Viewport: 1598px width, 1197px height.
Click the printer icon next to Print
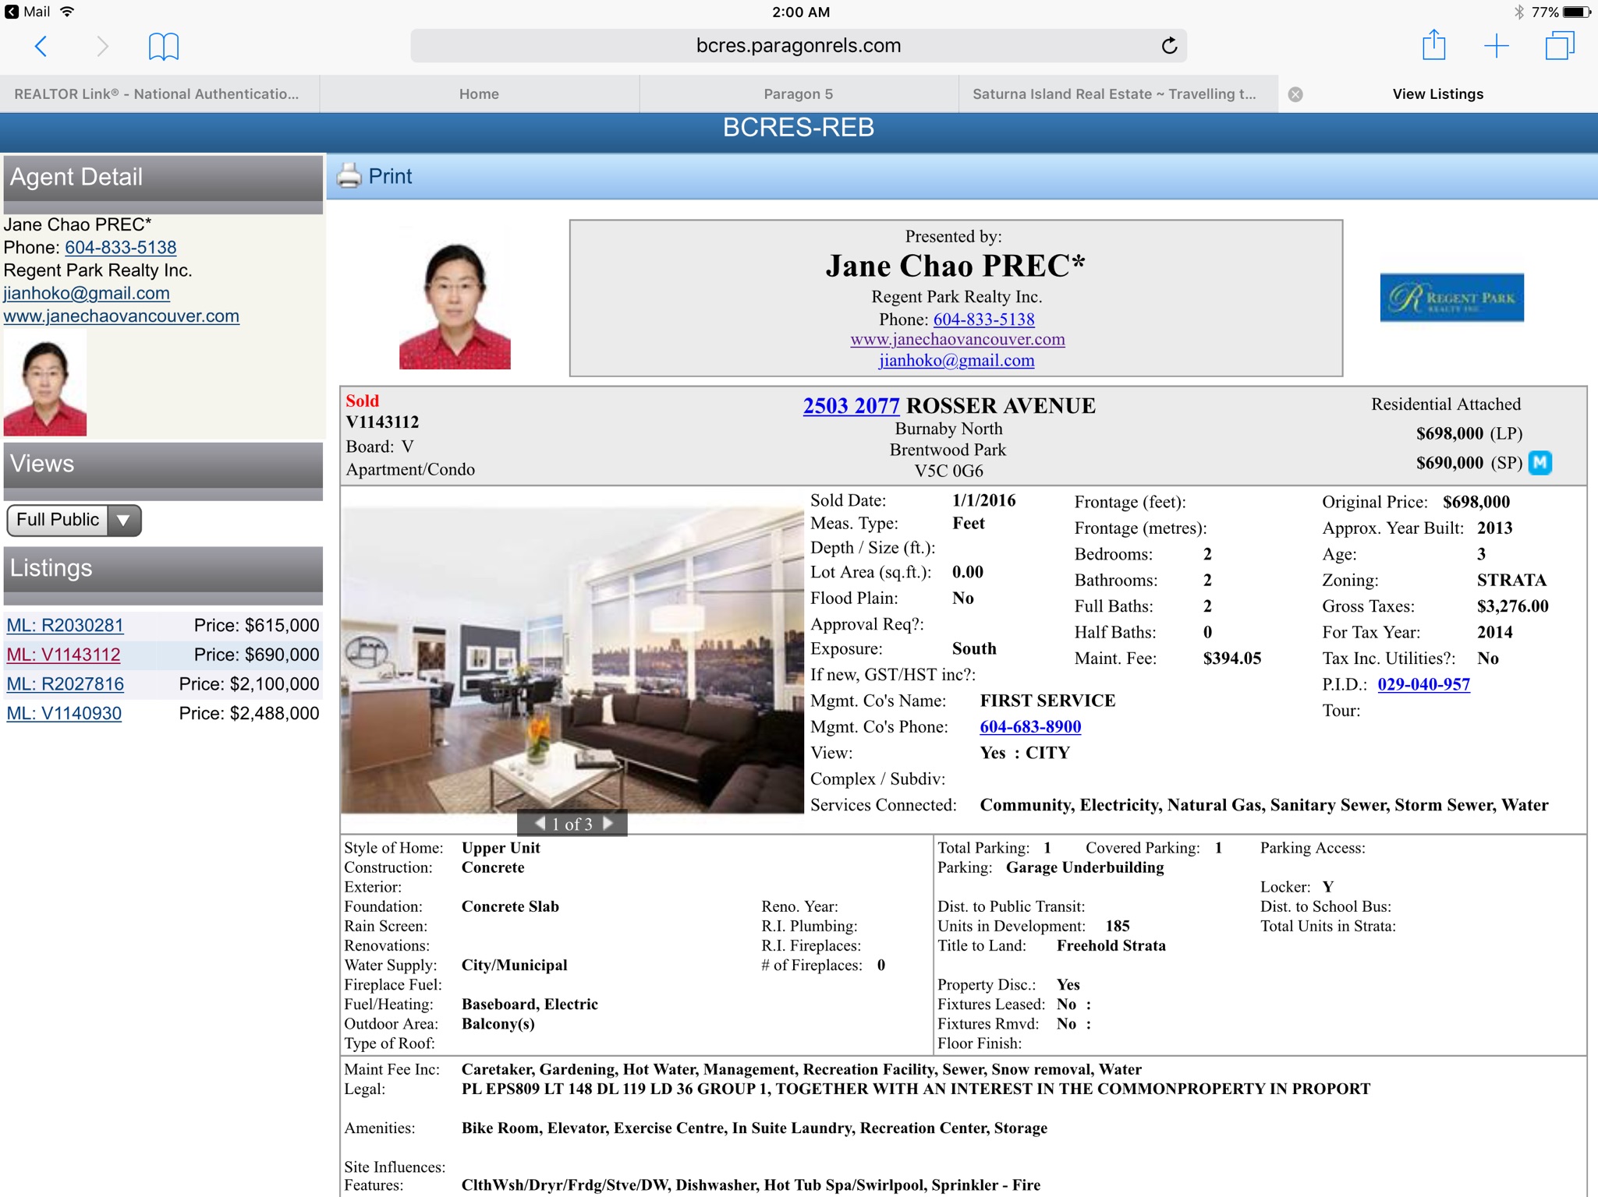tap(349, 176)
